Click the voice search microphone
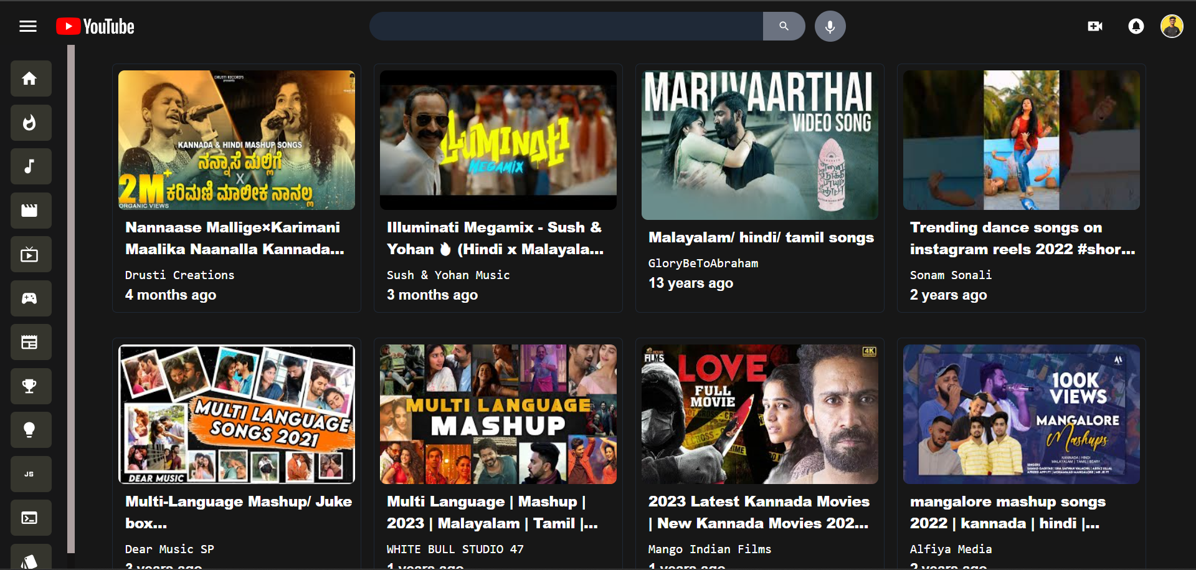The width and height of the screenshot is (1196, 570). [x=830, y=26]
